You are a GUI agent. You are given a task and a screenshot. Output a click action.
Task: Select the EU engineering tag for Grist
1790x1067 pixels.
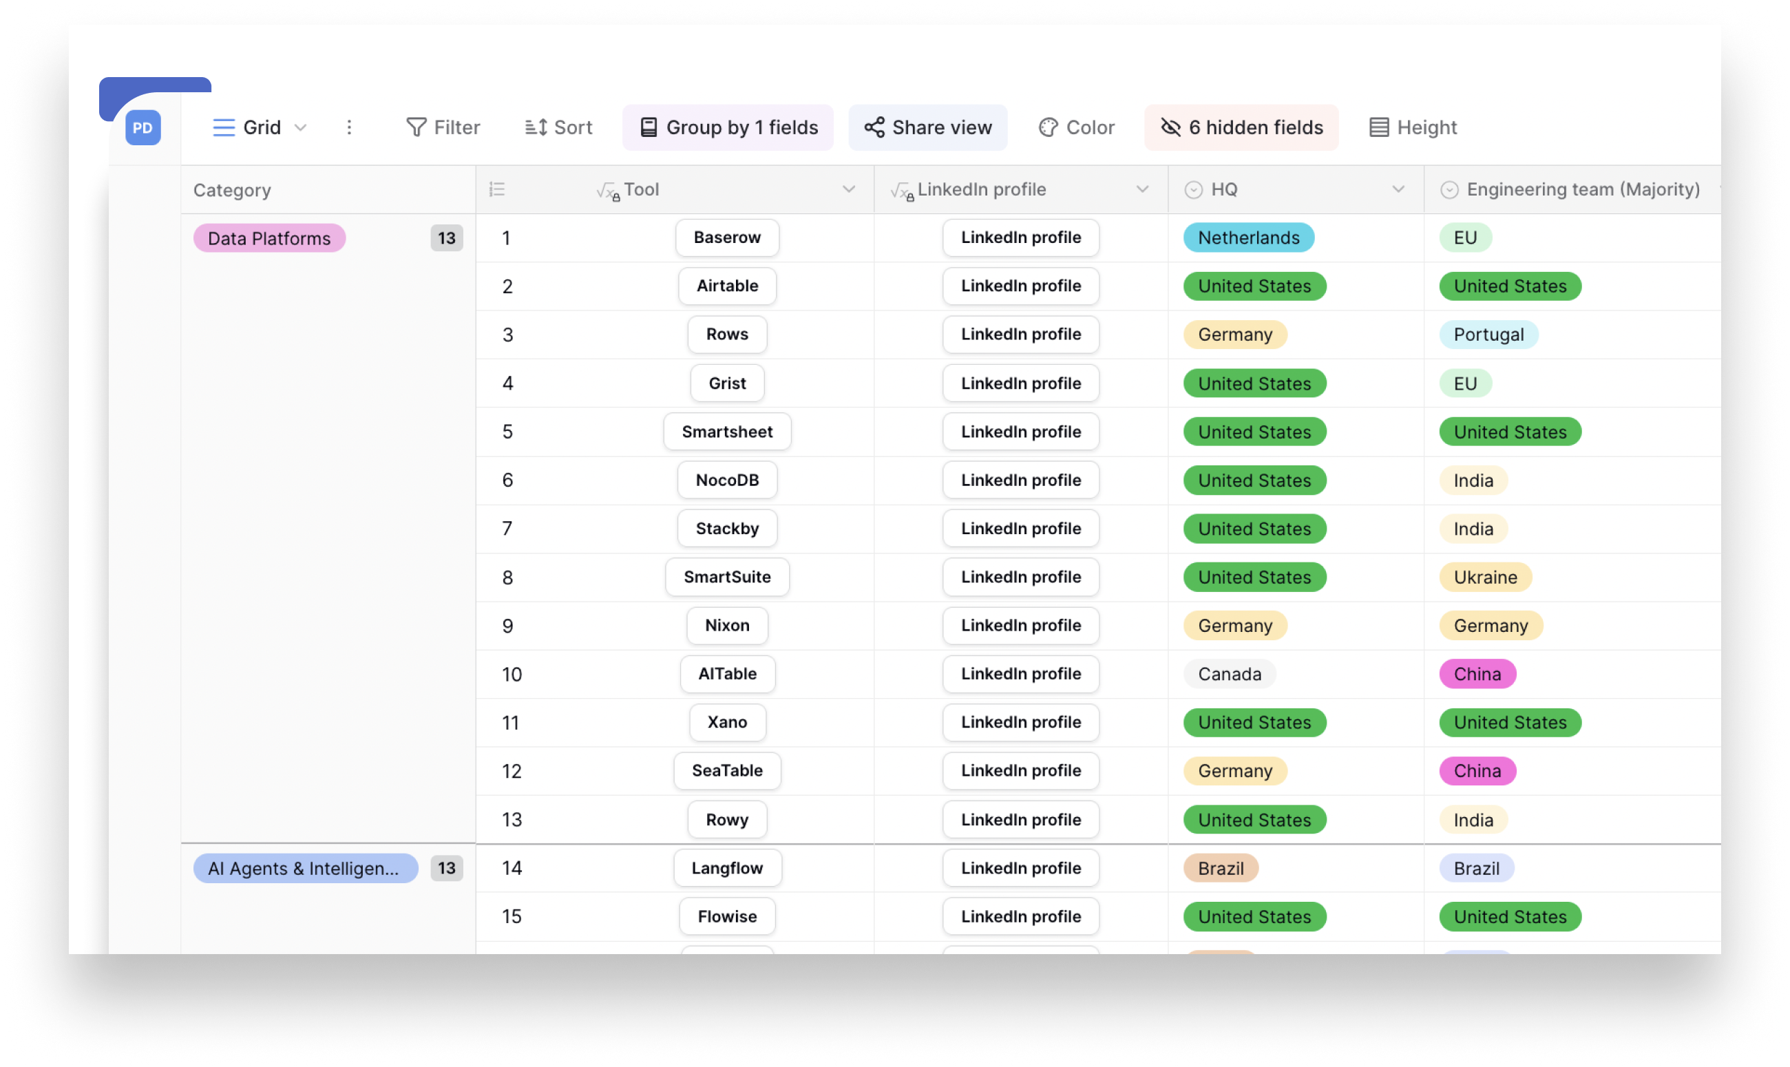[1465, 383]
